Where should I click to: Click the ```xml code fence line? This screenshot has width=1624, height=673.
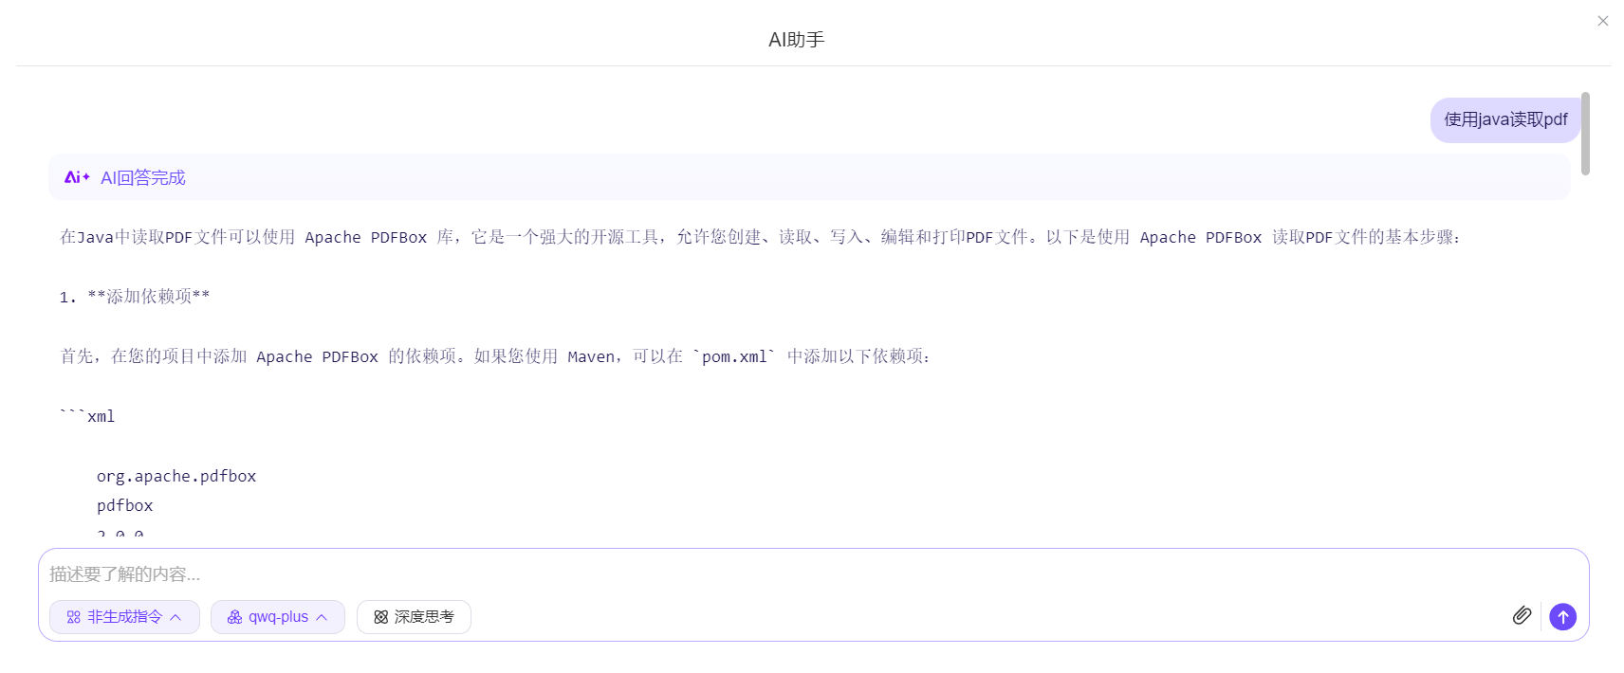click(x=87, y=416)
